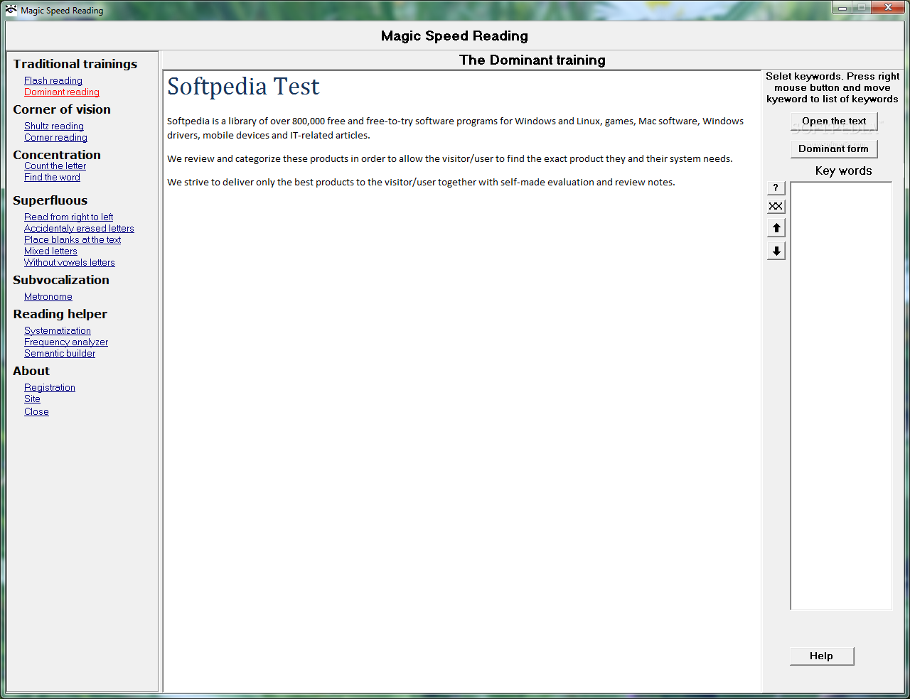
Task: Click the Softpedia Test heading
Action: pyautogui.click(x=243, y=87)
